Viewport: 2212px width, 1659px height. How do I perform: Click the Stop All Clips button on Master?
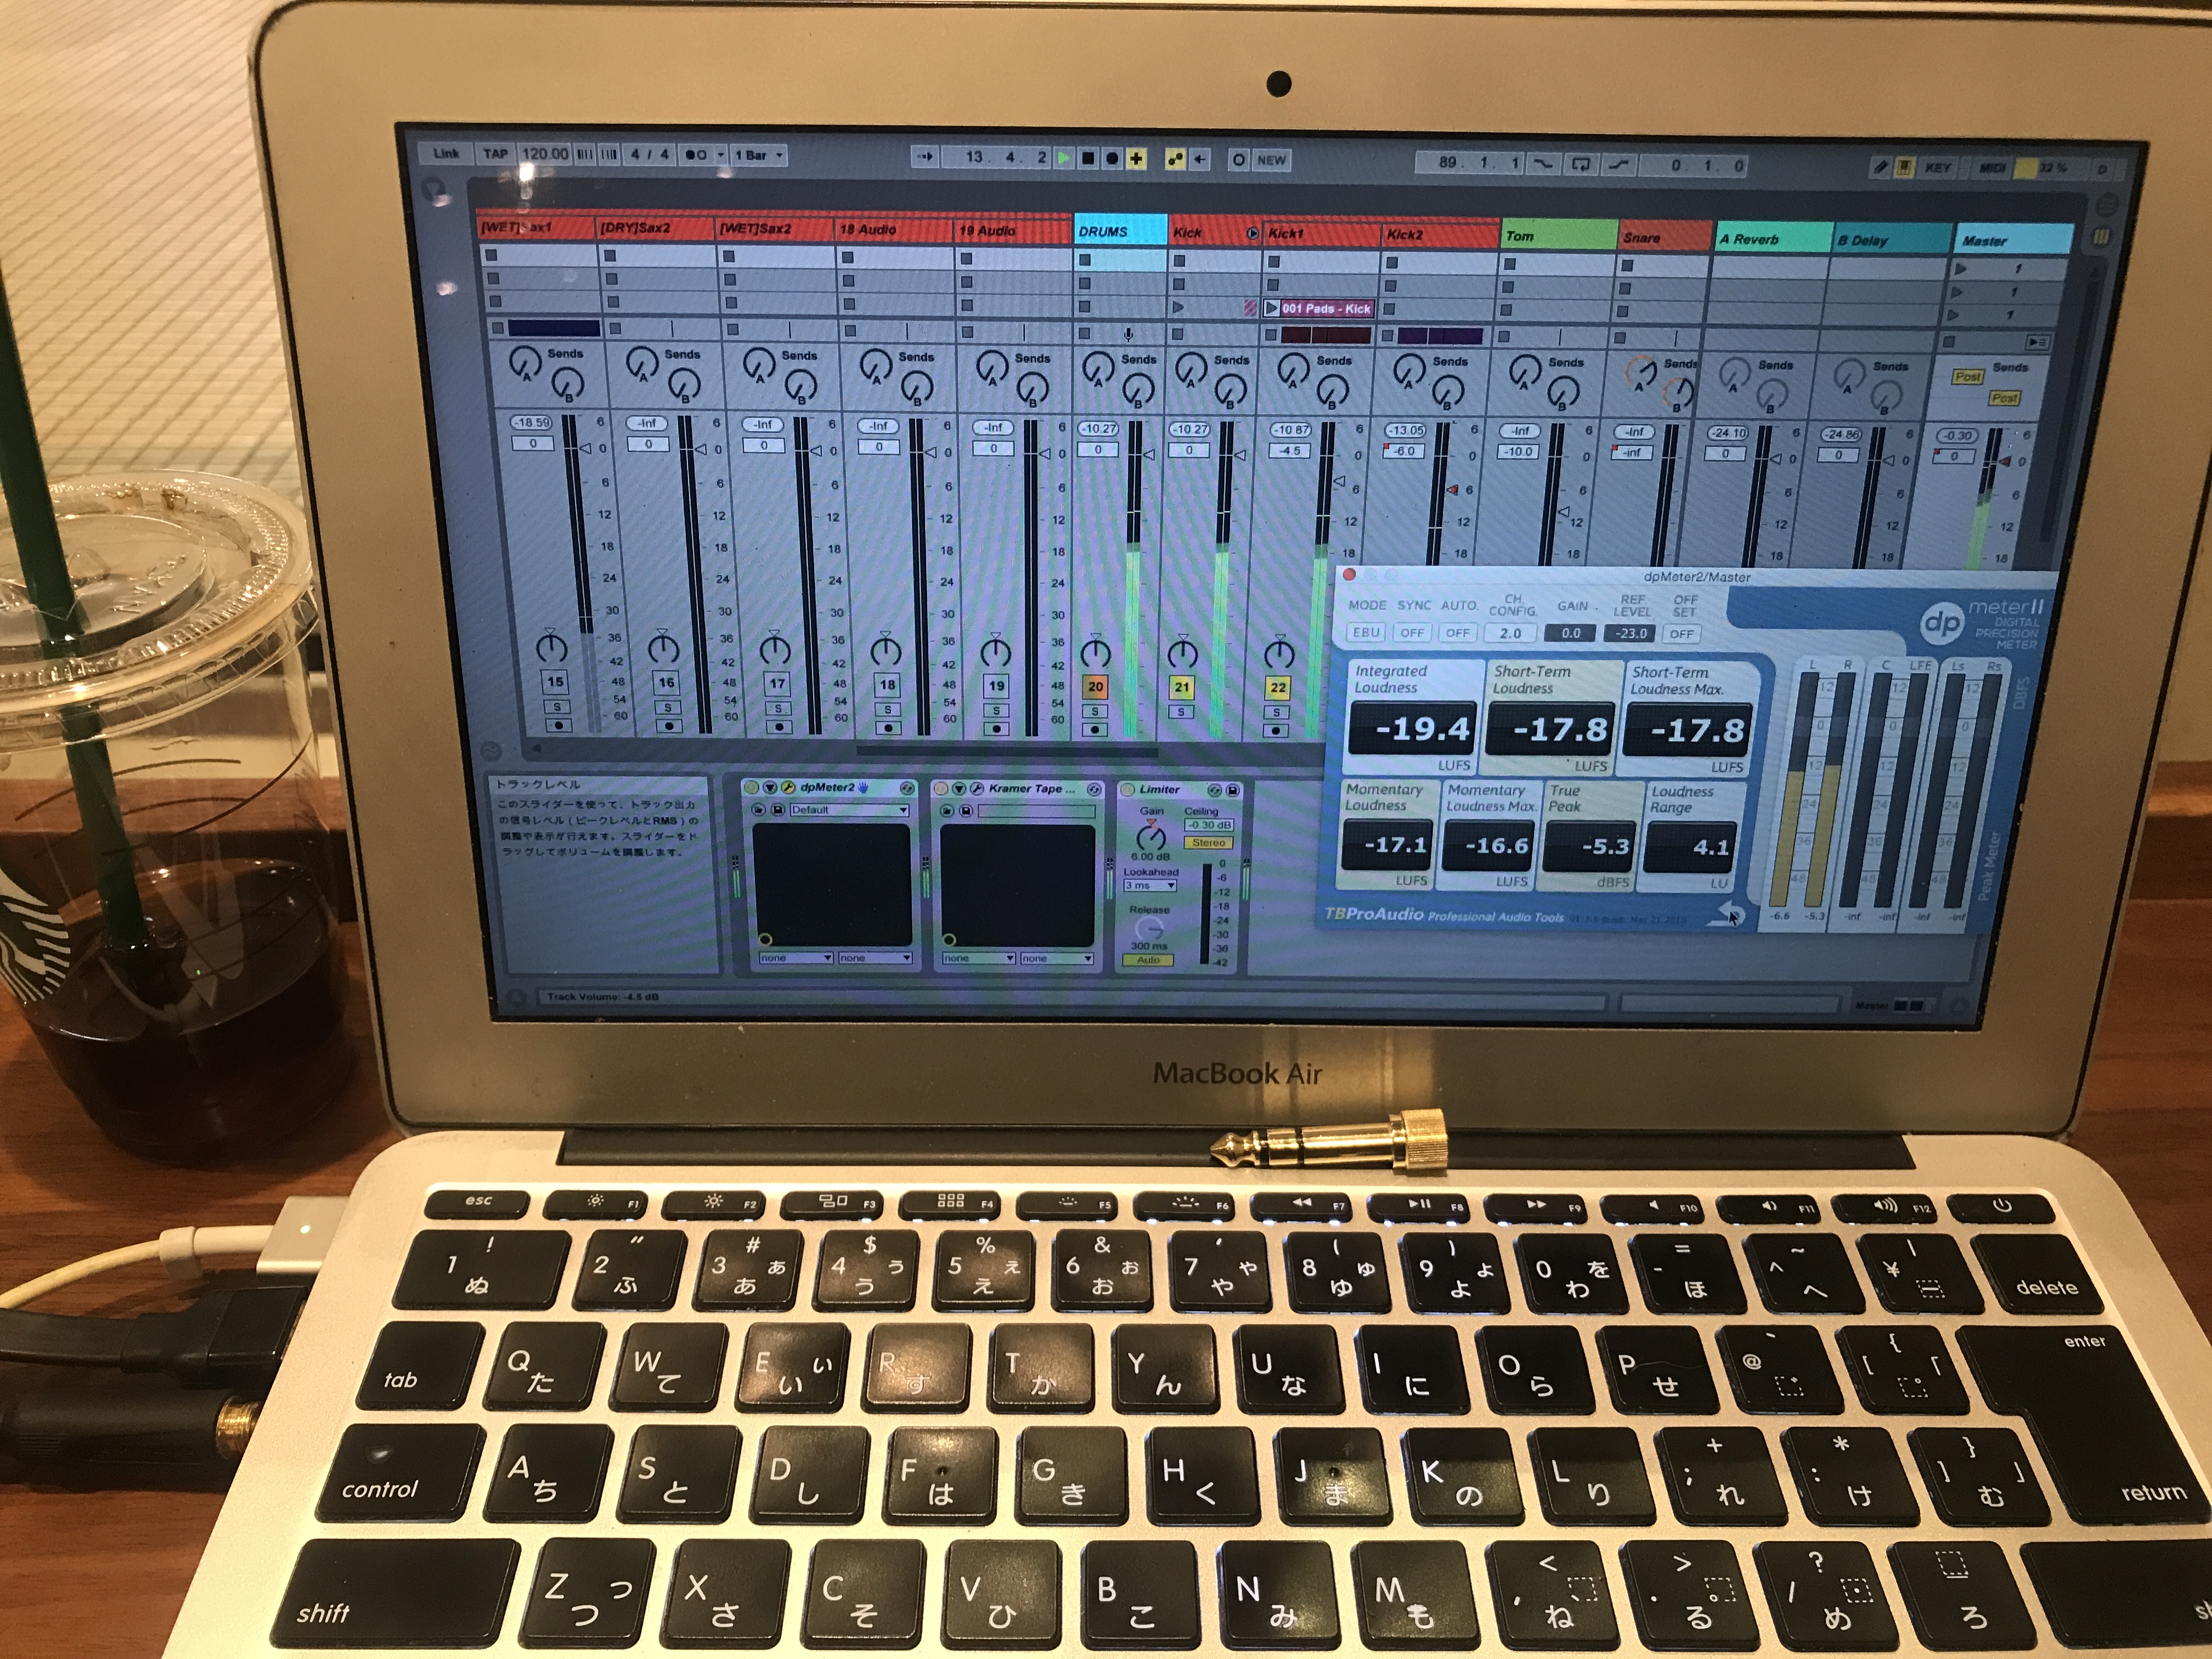tap(1948, 342)
